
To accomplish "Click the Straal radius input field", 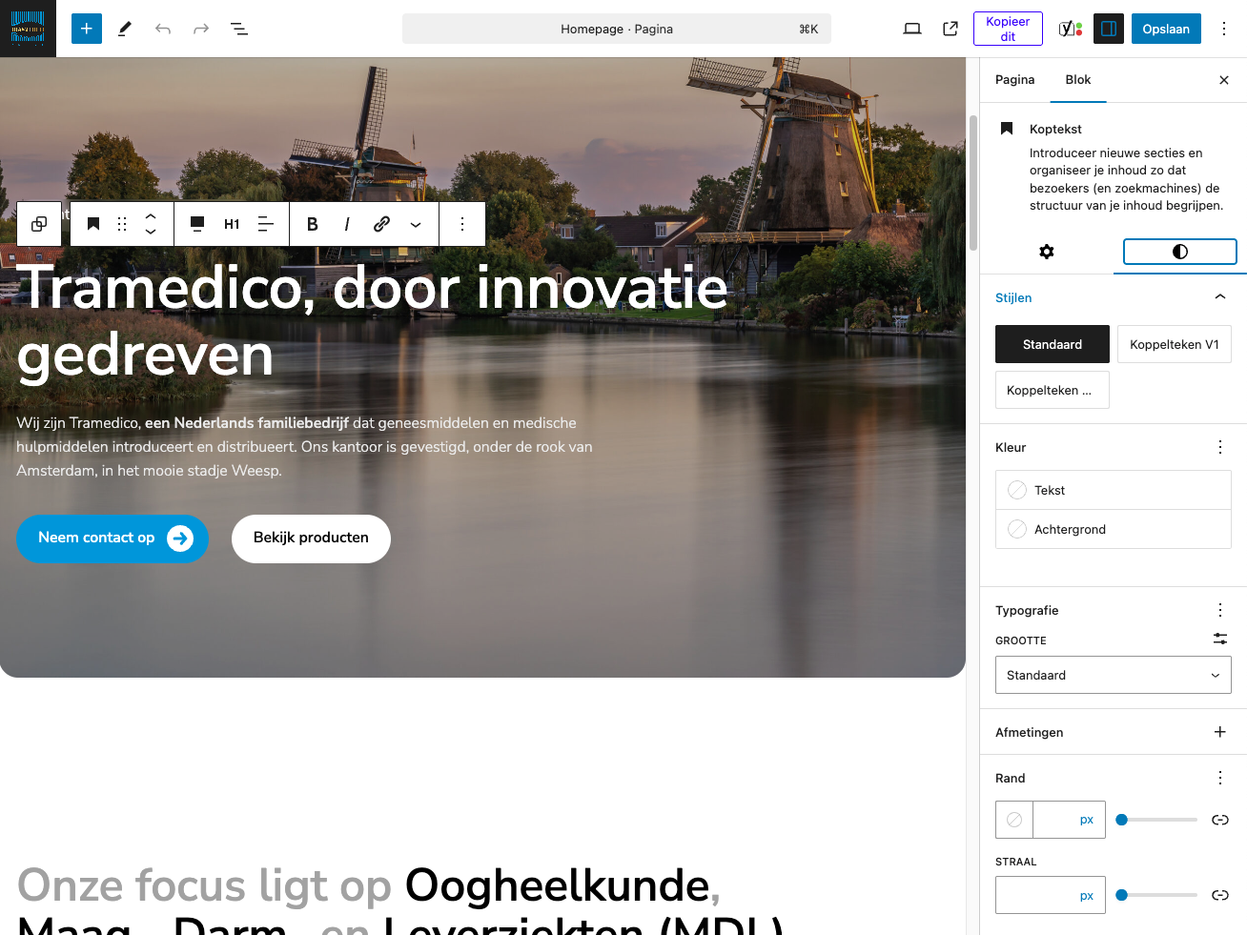I will pyautogui.click(x=1036, y=895).
